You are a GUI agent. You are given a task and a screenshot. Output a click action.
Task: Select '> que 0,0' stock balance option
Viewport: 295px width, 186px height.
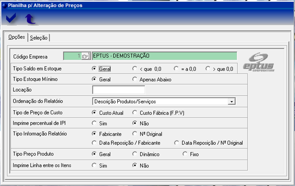point(208,69)
